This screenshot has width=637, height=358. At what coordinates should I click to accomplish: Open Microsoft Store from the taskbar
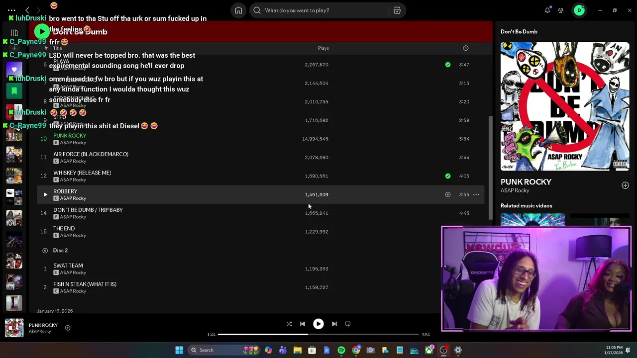312,350
